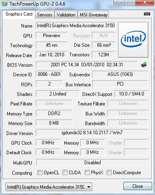Click the Revision field N/A
This screenshot has width=155, height=195.
click(x=104, y=36)
